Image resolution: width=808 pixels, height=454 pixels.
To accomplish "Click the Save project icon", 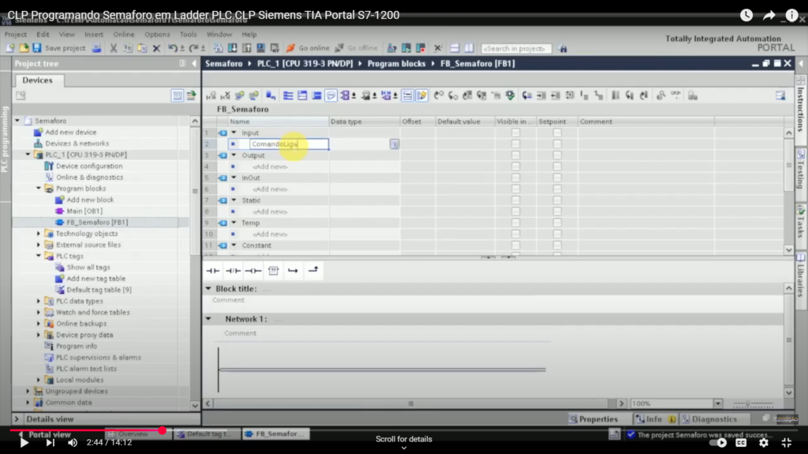I will [x=36, y=48].
